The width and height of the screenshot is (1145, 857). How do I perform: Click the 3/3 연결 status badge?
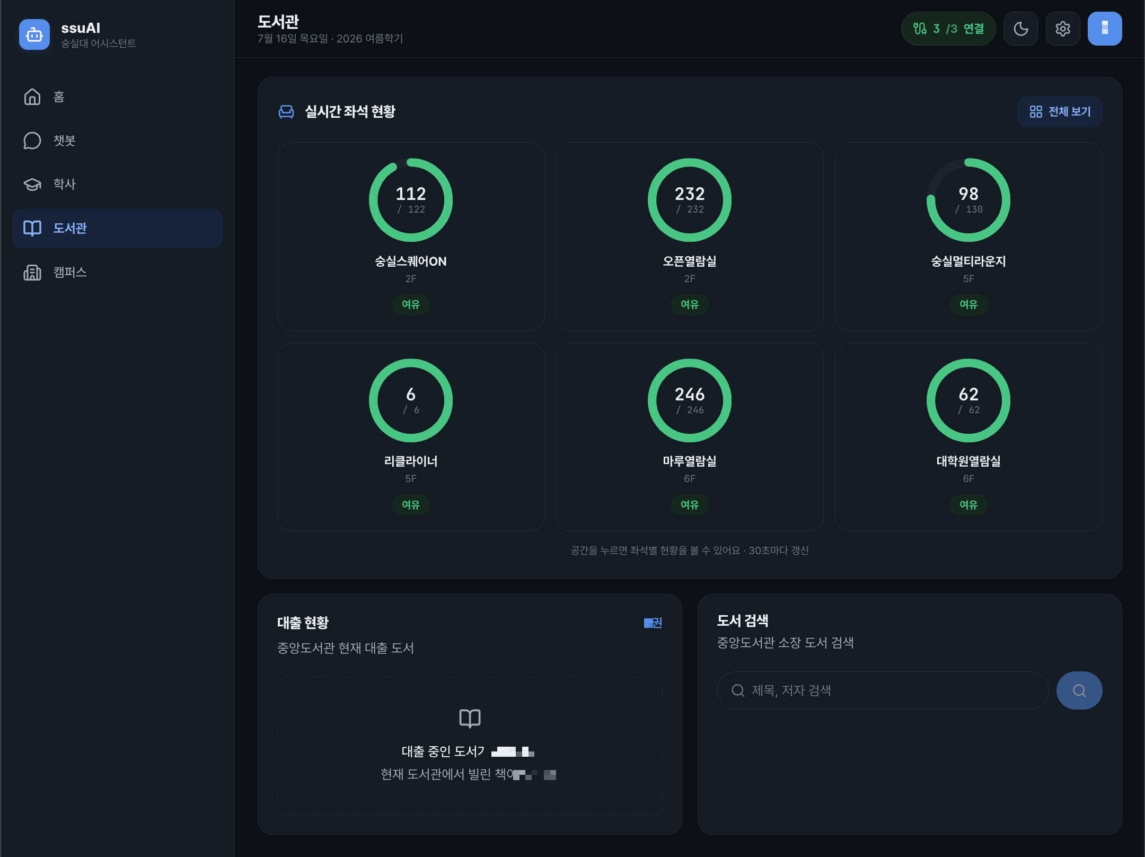(948, 29)
